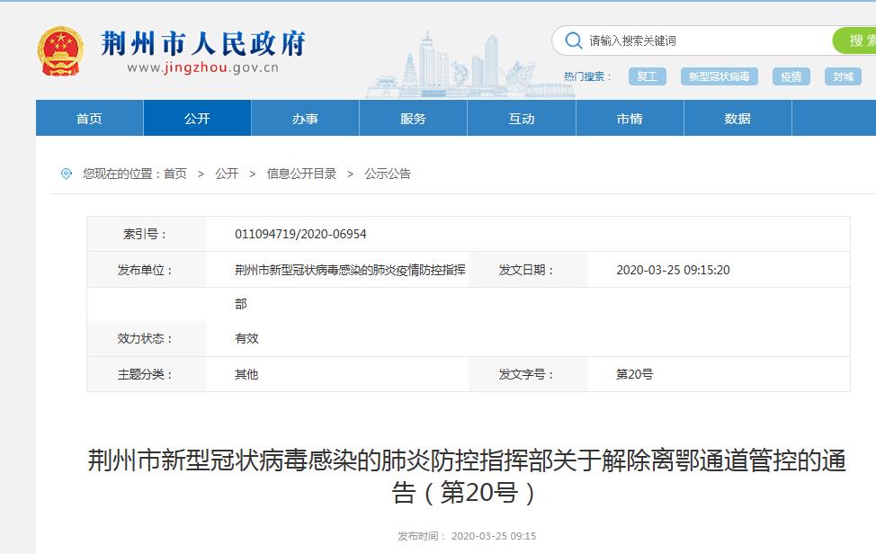This screenshot has width=876, height=554.
Task: Click the www.jingzhou.gov.cn URL text
Action: [202, 68]
